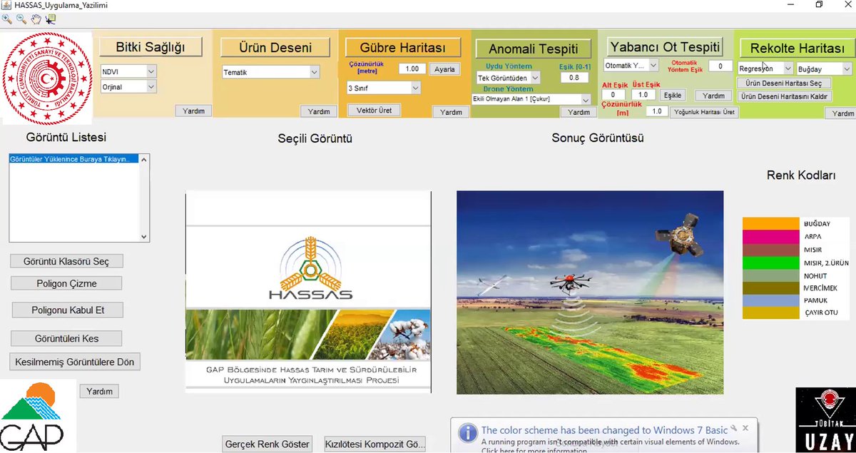Select the zoom out magnifier tool
This screenshot has height=453, width=856.
point(21,20)
